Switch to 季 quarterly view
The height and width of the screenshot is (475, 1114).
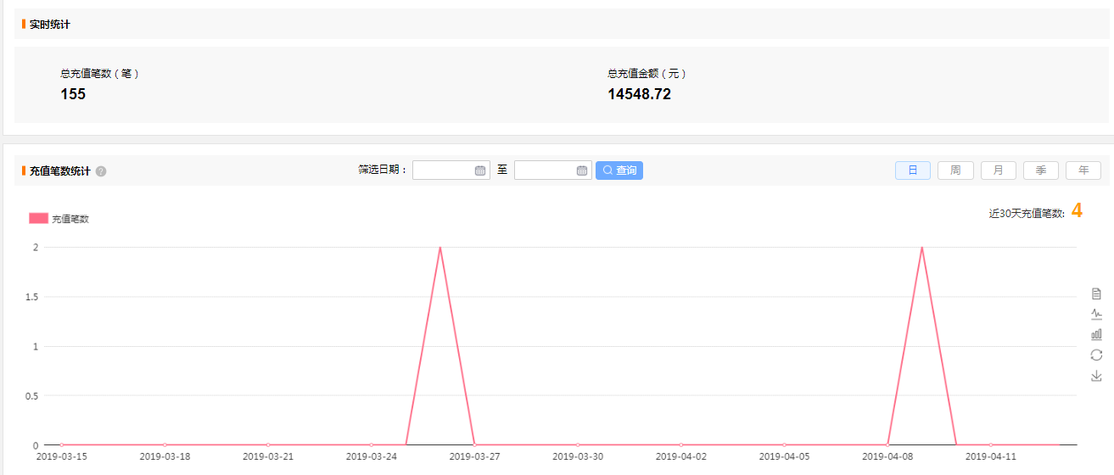coord(1041,170)
